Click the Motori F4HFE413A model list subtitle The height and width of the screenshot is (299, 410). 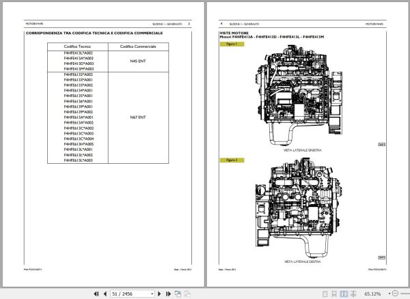point(272,37)
